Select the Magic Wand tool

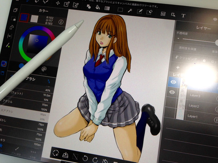[x=130, y=10]
